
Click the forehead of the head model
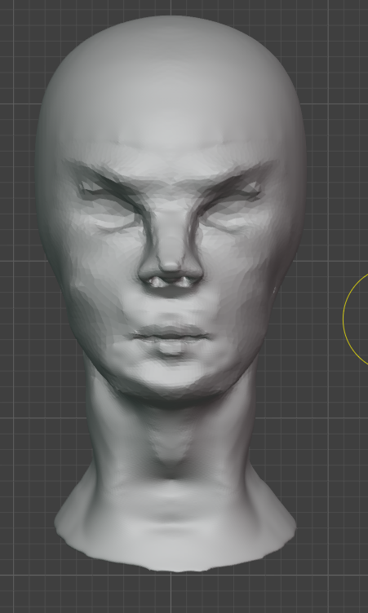(x=171, y=113)
